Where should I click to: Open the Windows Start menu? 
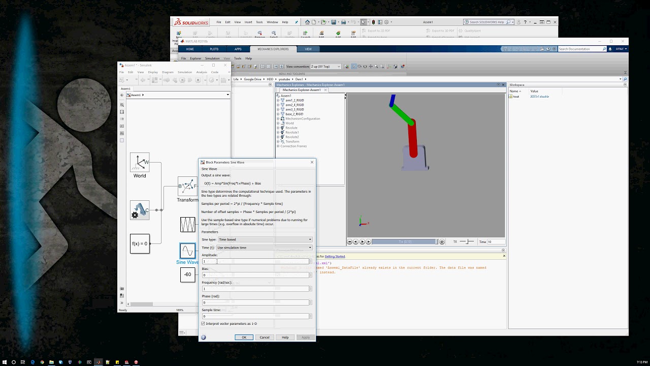coord(5,362)
